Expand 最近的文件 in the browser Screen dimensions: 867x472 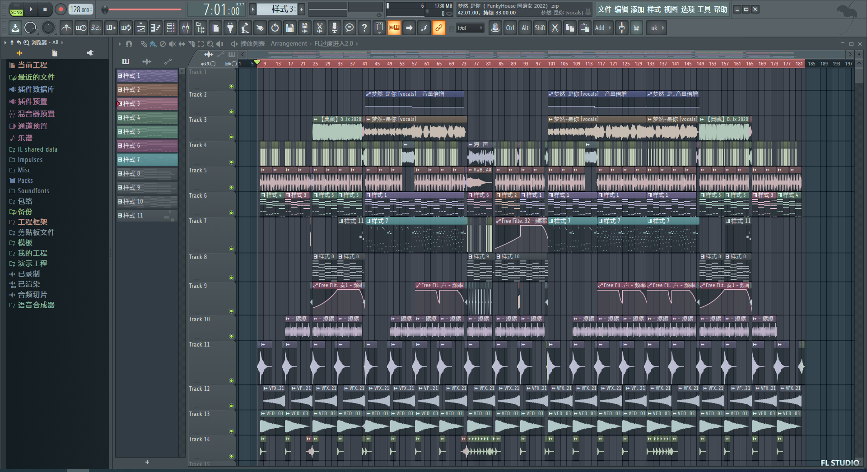(x=32, y=77)
